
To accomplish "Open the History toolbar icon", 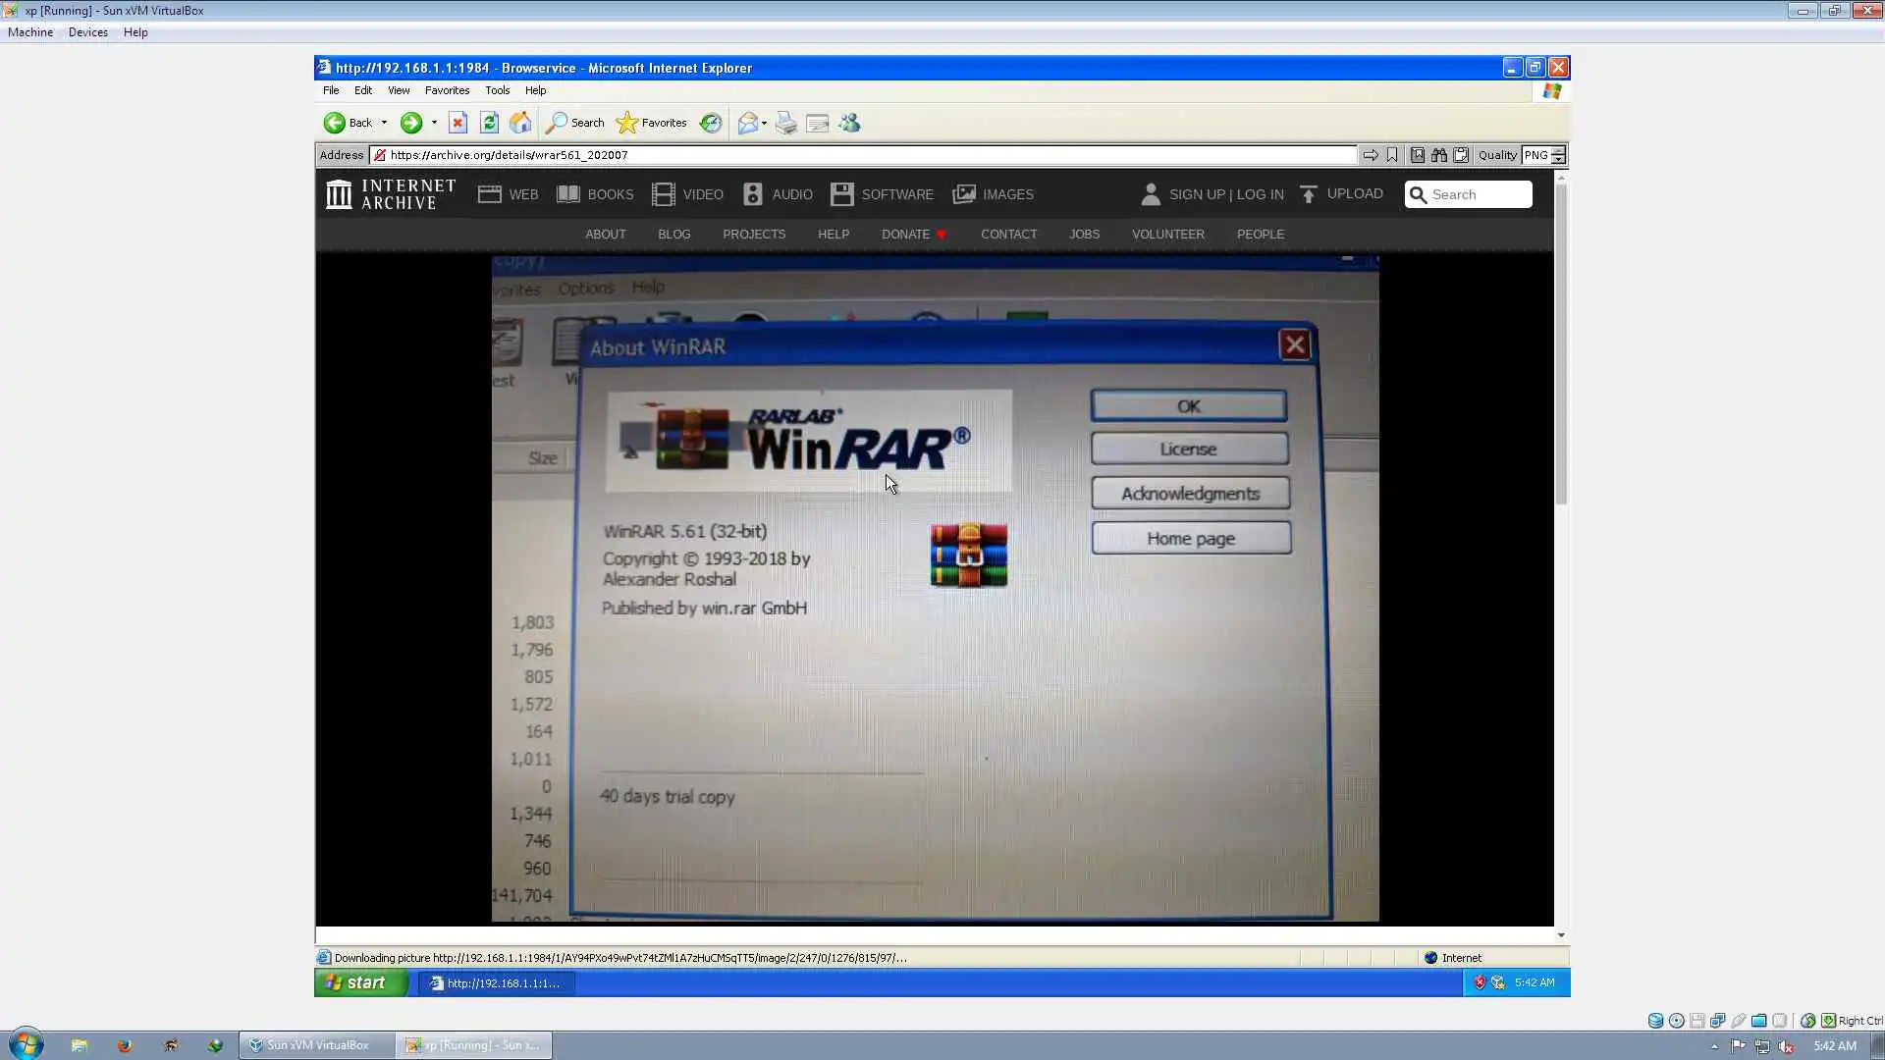I will 711,123.
